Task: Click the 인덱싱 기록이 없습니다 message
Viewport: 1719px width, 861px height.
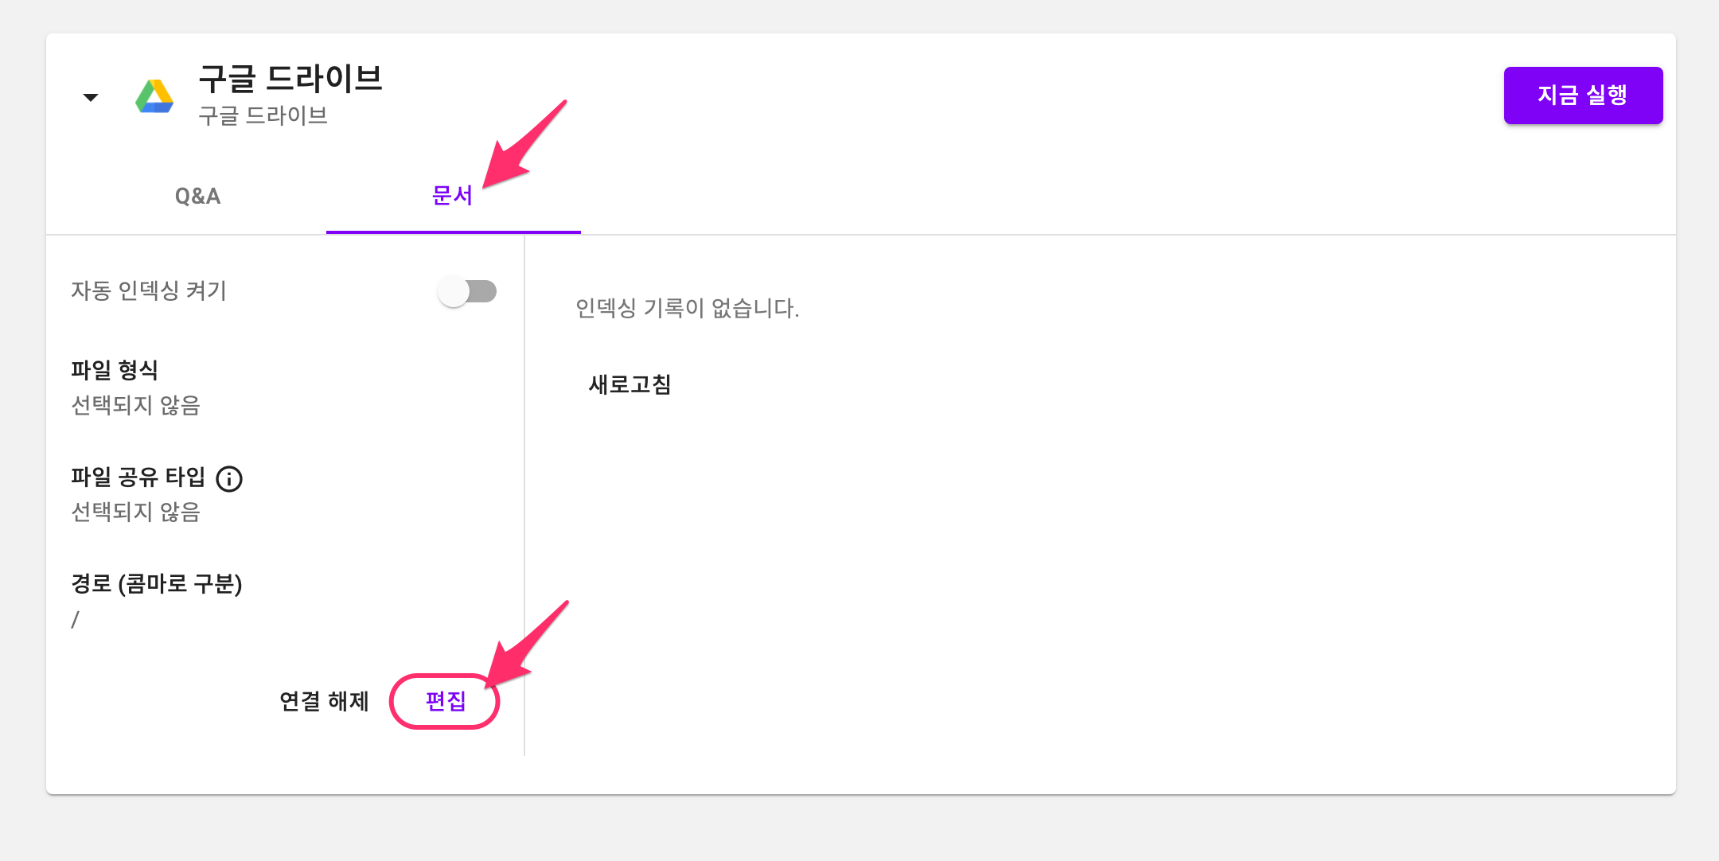Action: pos(688,308)
